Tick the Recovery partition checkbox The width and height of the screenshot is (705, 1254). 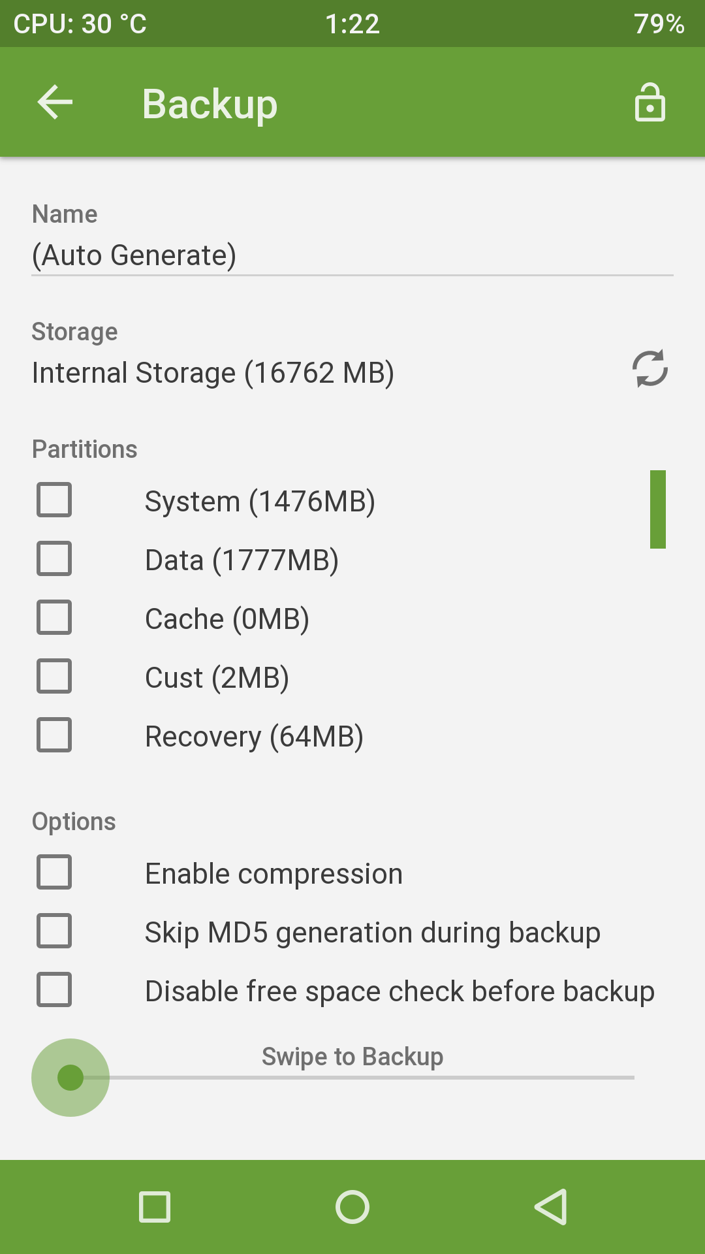pos(54,735)
